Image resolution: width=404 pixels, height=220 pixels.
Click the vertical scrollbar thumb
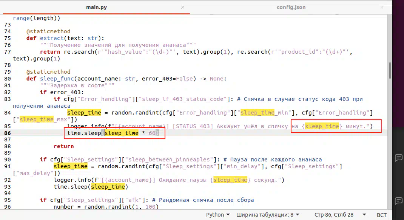pos(390,70)
